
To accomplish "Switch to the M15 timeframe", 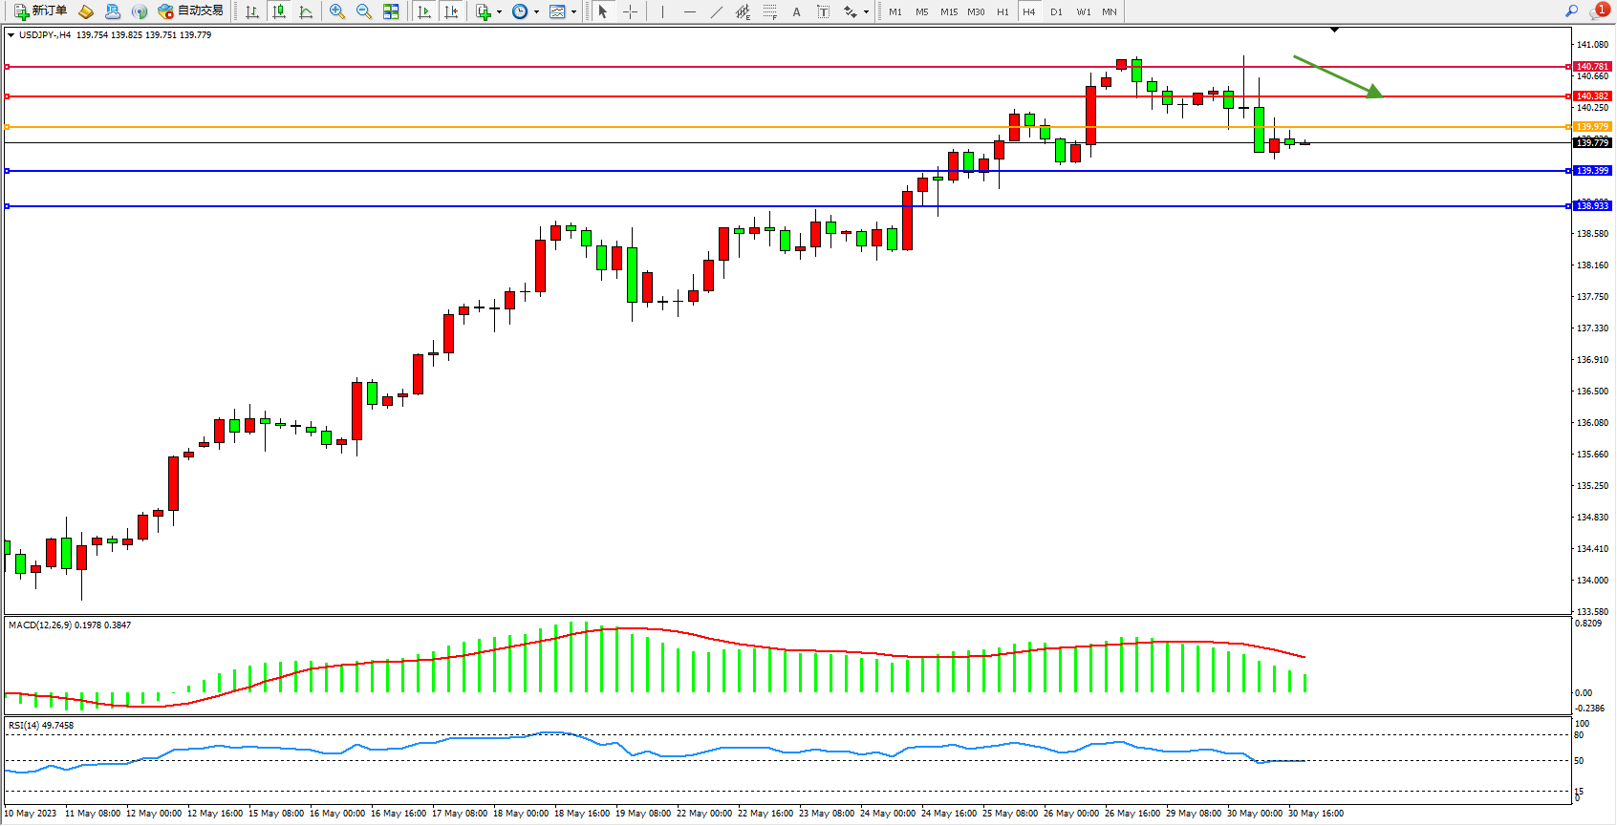I will (948, 11).
